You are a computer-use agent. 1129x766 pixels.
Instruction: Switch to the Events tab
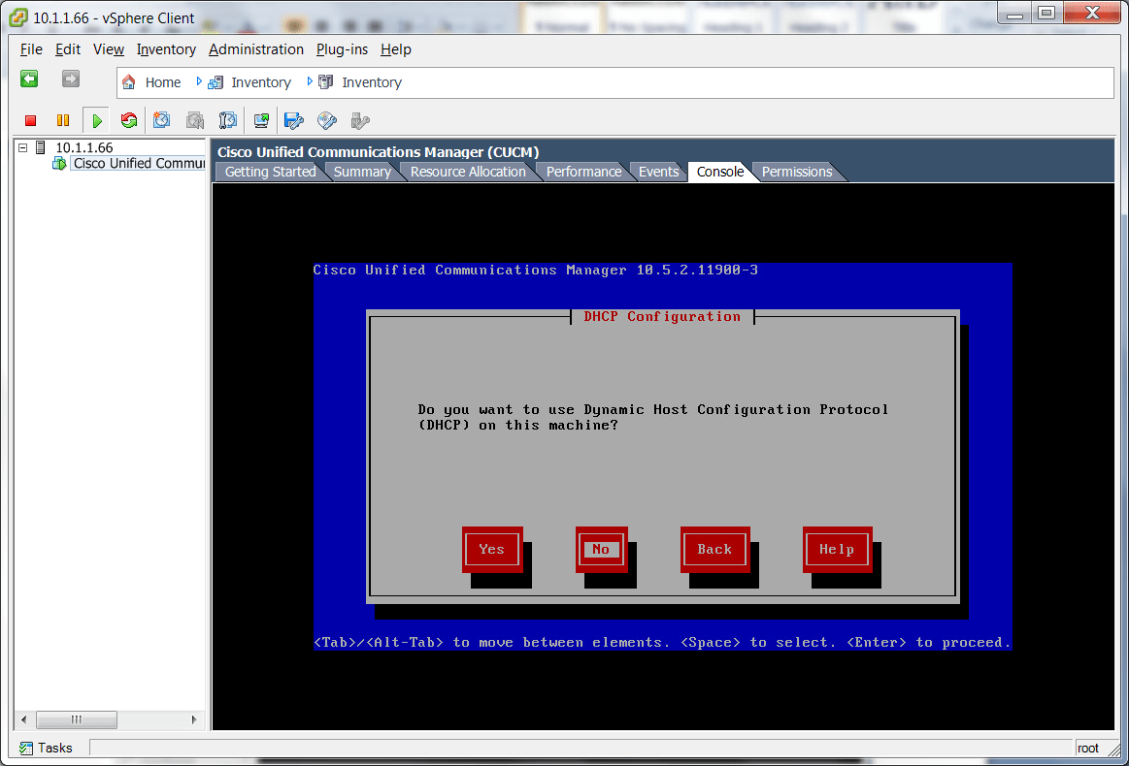coord(658,172)
